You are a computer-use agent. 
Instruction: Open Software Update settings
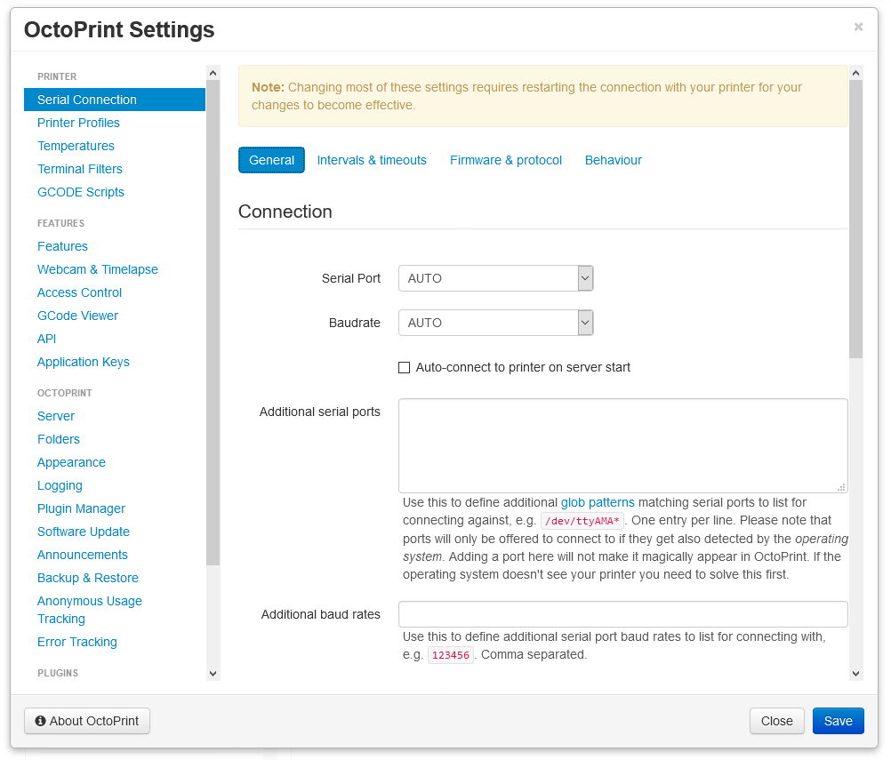pyautogui.click(x=84, y=532)
